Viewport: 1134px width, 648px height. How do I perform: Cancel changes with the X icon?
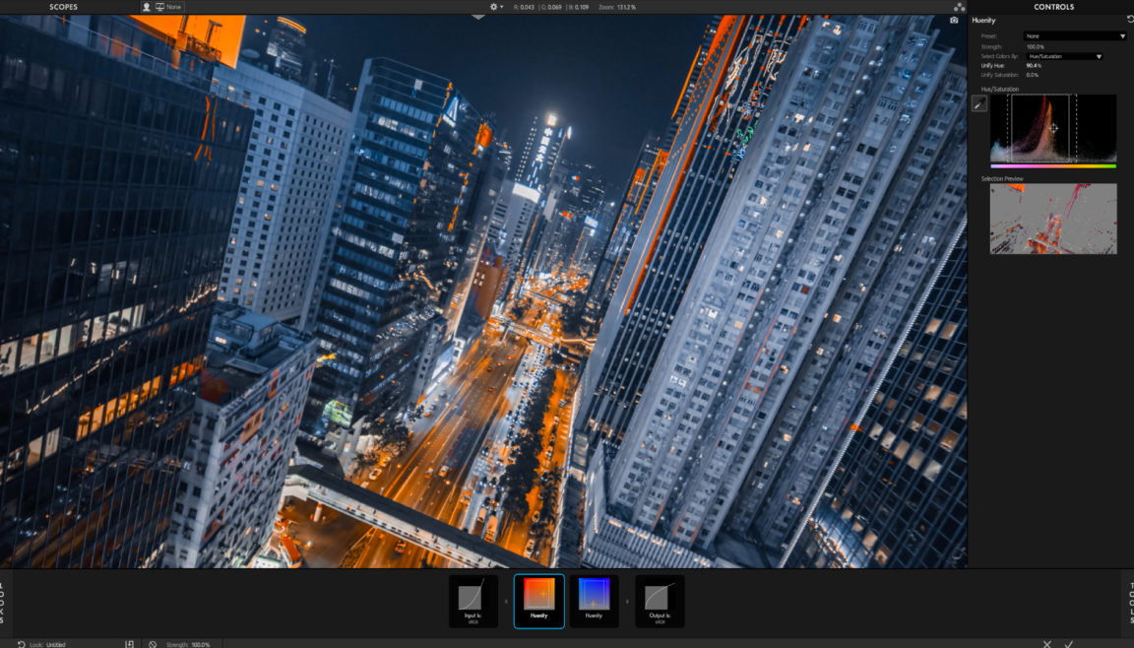[x=1046, y=643]
